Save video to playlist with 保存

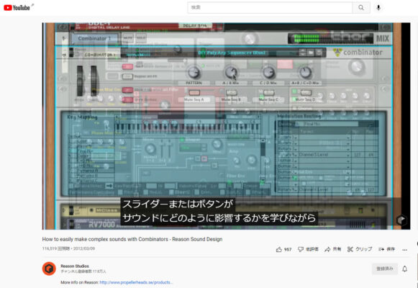tap(386, 249)
